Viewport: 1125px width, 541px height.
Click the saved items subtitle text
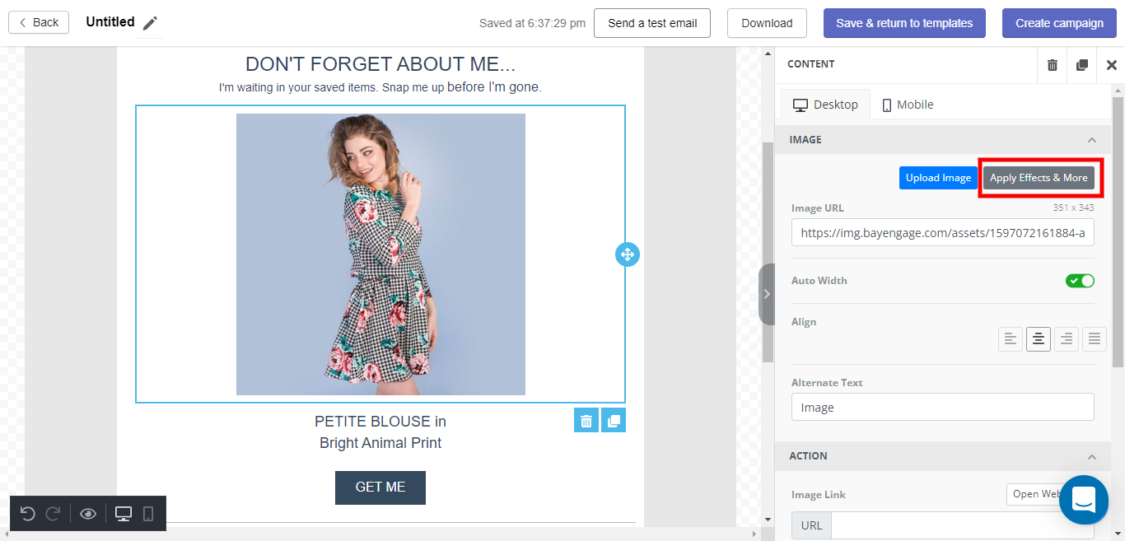pos(380,87)
